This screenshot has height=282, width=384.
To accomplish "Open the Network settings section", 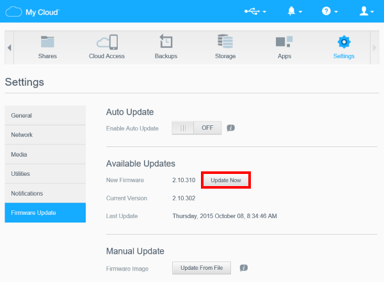I will 45,135.
